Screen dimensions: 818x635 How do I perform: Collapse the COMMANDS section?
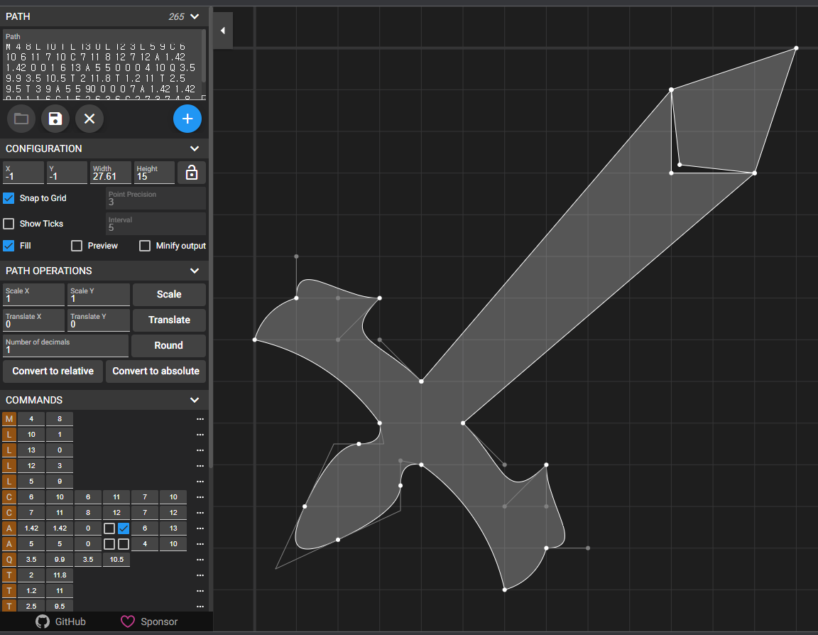click(x=195, y=400)
